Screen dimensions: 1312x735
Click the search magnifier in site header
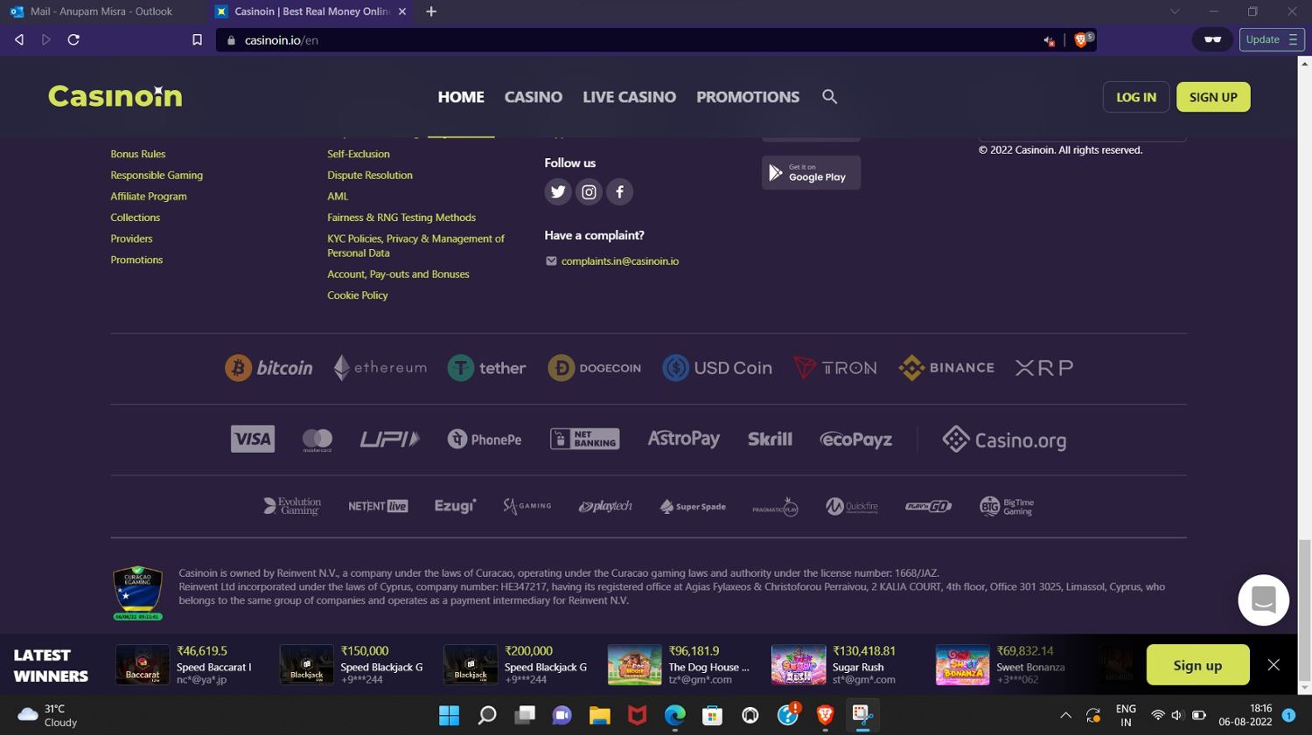tap(829, 97)
